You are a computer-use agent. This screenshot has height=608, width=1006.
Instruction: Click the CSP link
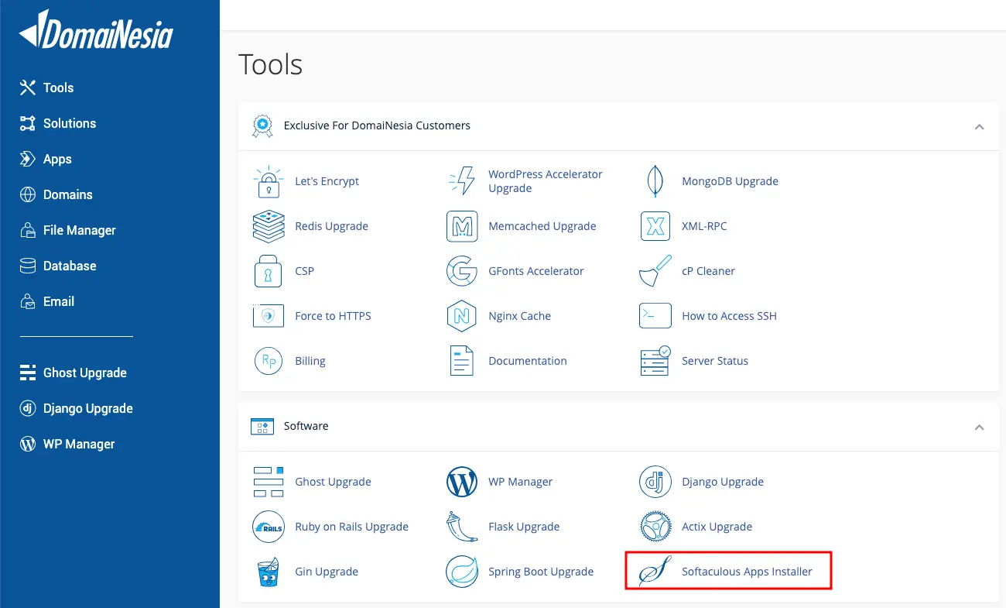pyautogui.click(x=304, y=271)
